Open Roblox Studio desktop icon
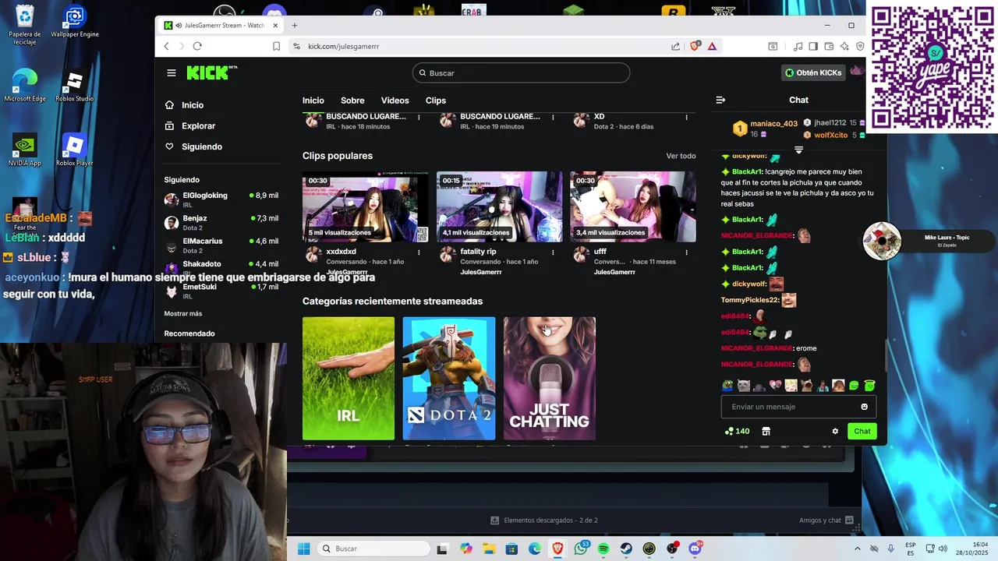The image size is (998, 561). coord(74,87)
